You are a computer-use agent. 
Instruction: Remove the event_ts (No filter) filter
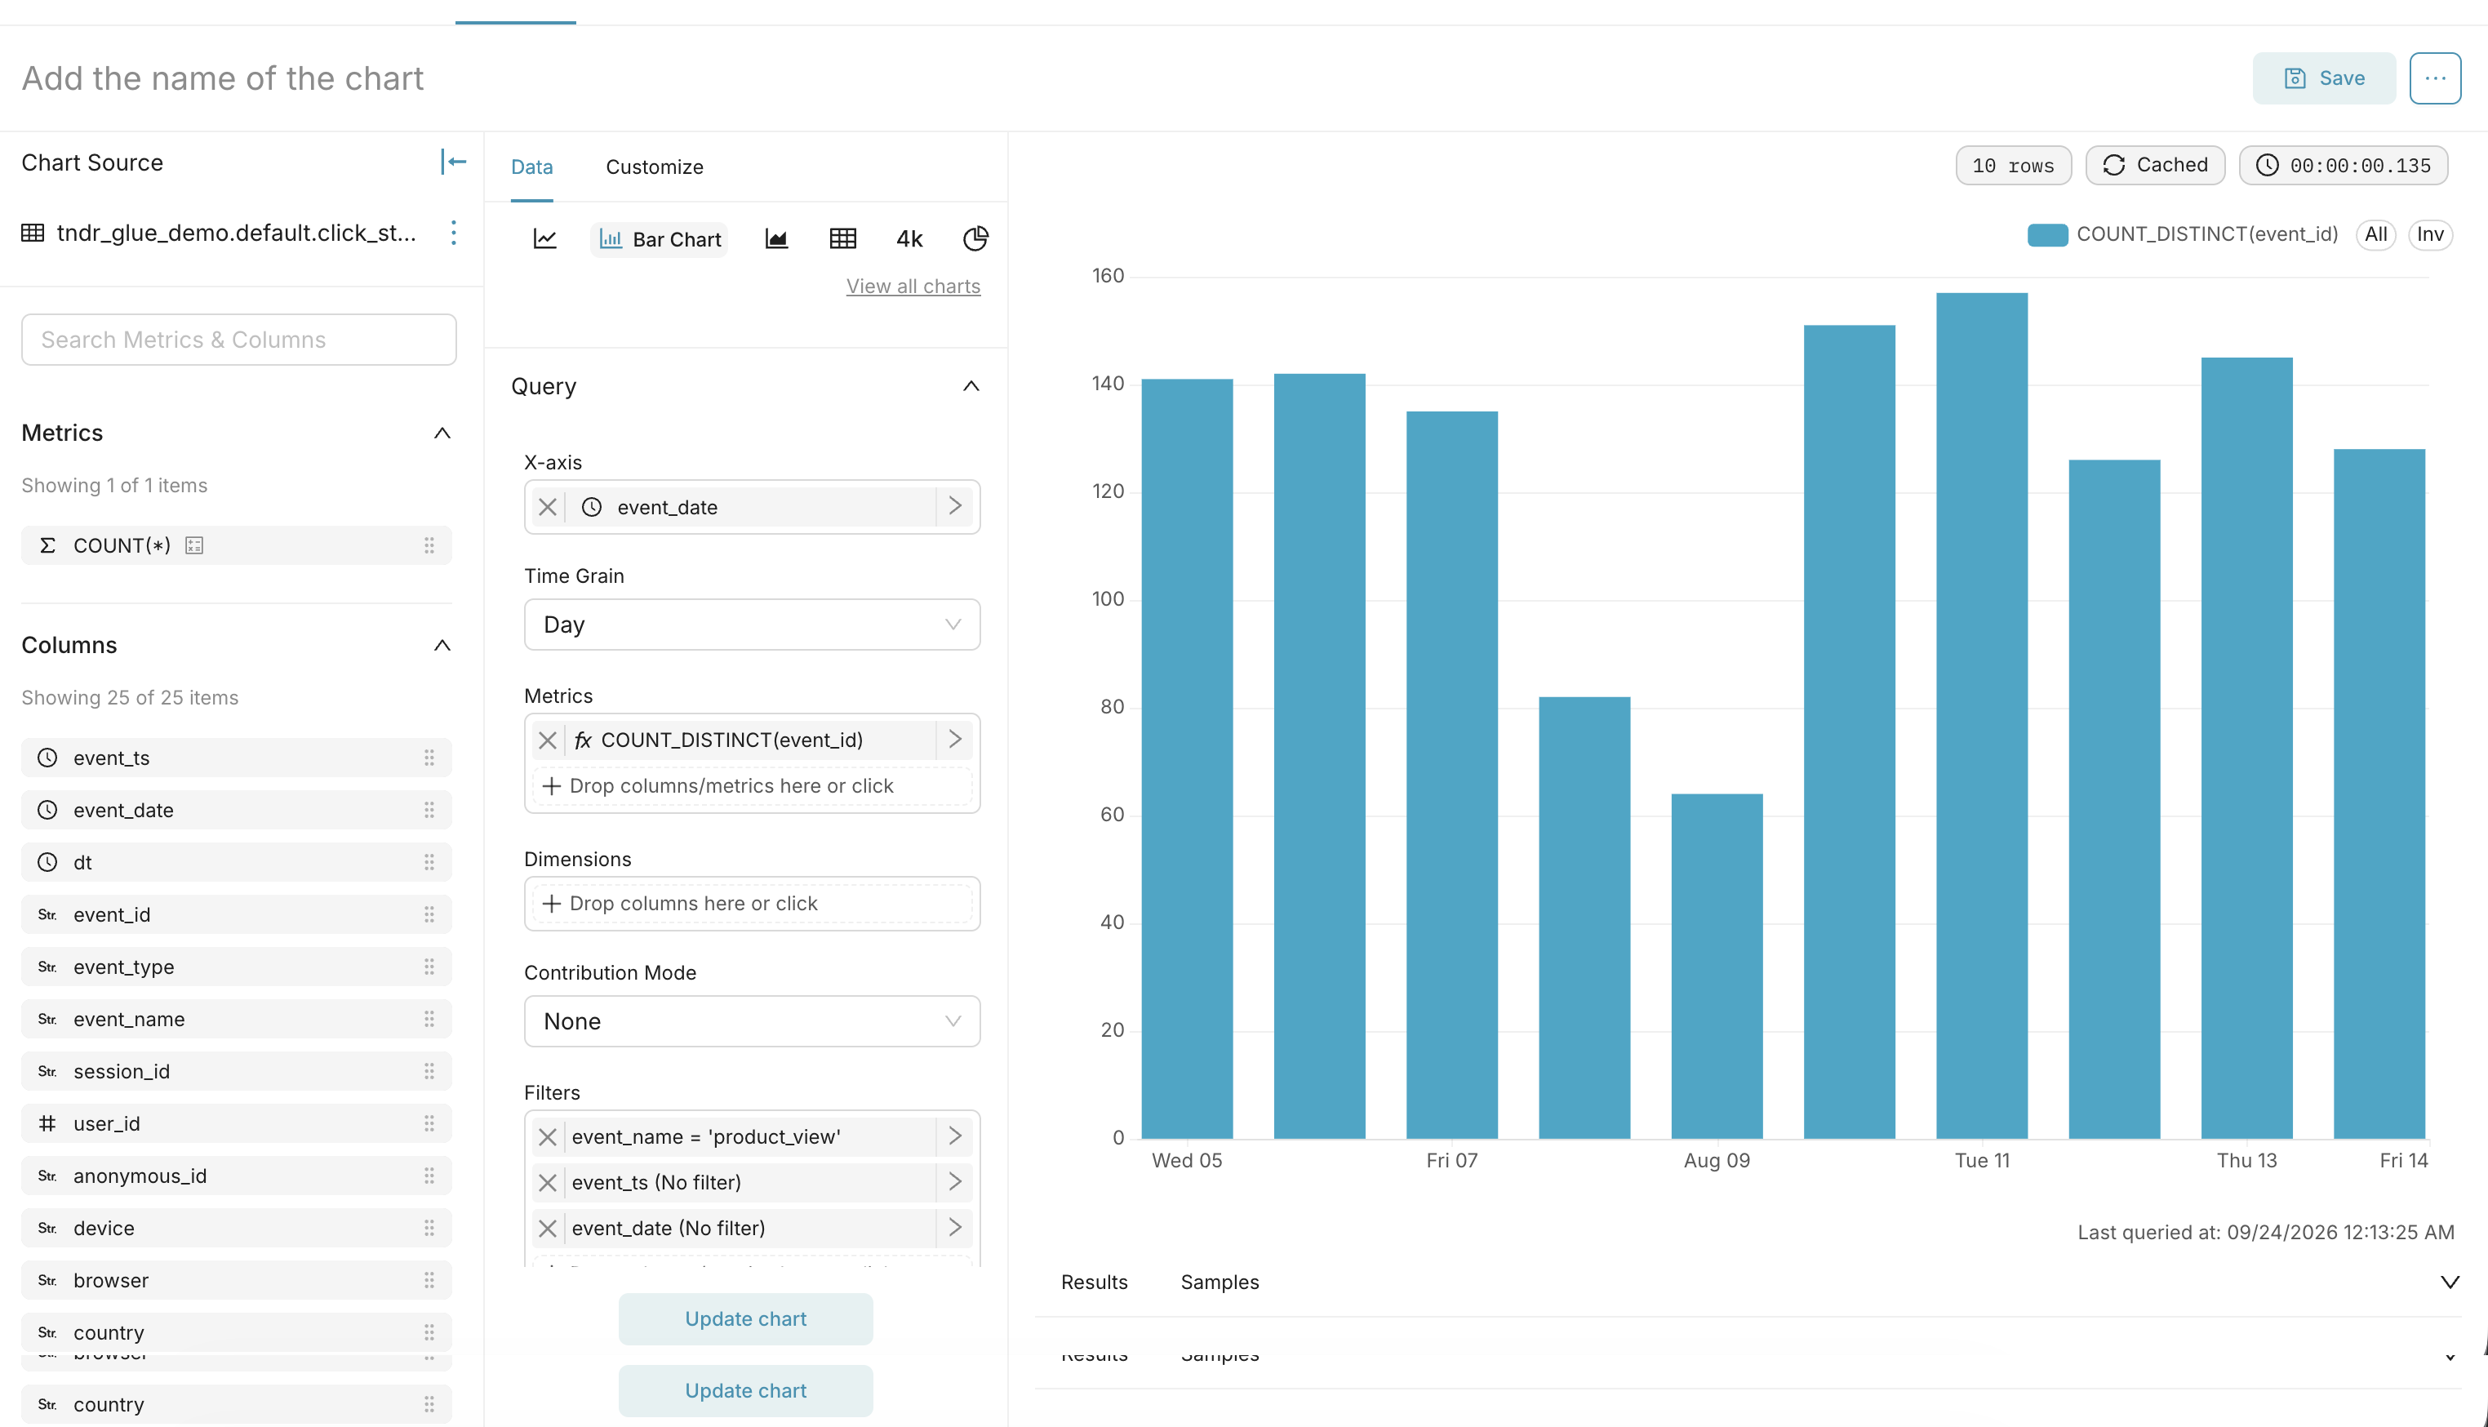coord(548,1183)
